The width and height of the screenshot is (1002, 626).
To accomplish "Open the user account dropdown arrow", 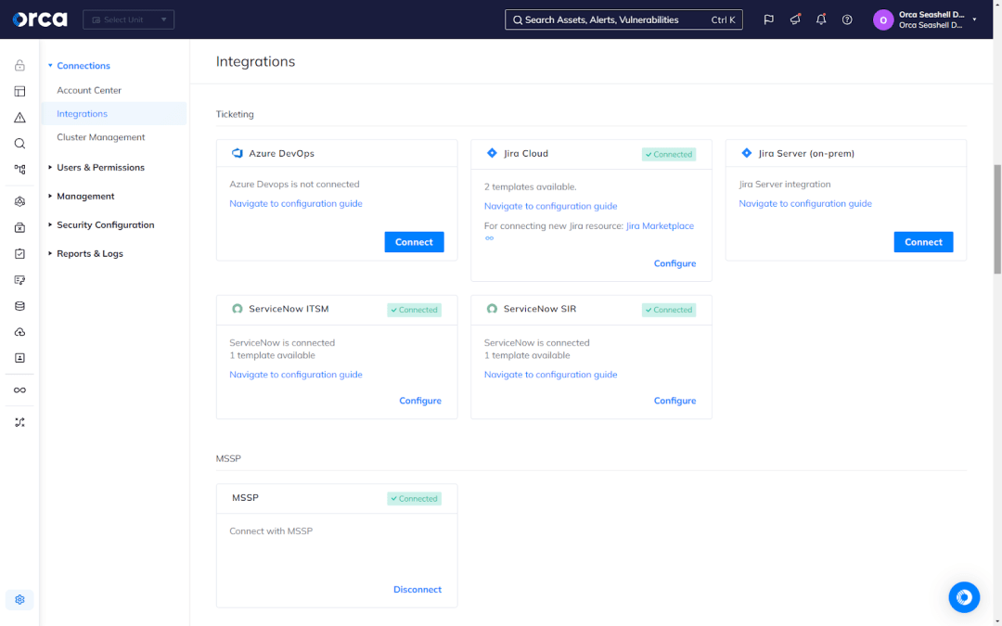I will 974,19.
